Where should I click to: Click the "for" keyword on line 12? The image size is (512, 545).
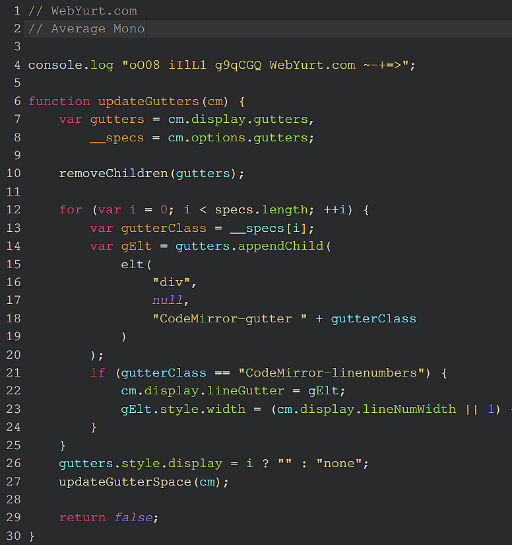71,209
